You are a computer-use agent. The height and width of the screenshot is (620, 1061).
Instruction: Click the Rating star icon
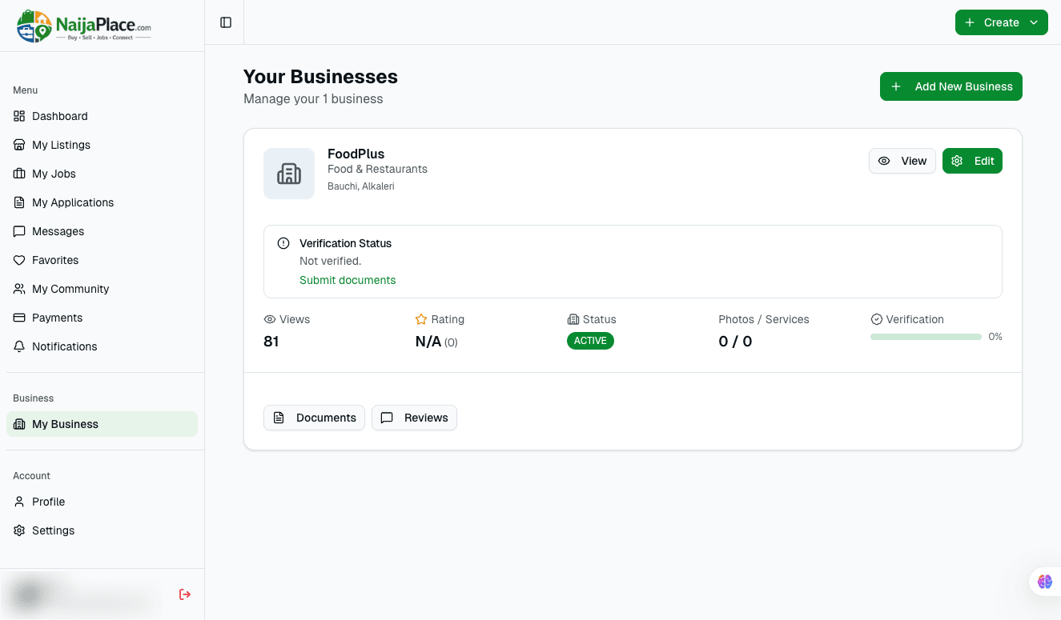click(421, 319)
